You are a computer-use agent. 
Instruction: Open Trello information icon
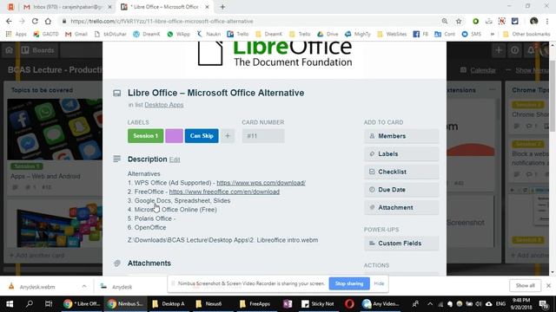point(515,50)
